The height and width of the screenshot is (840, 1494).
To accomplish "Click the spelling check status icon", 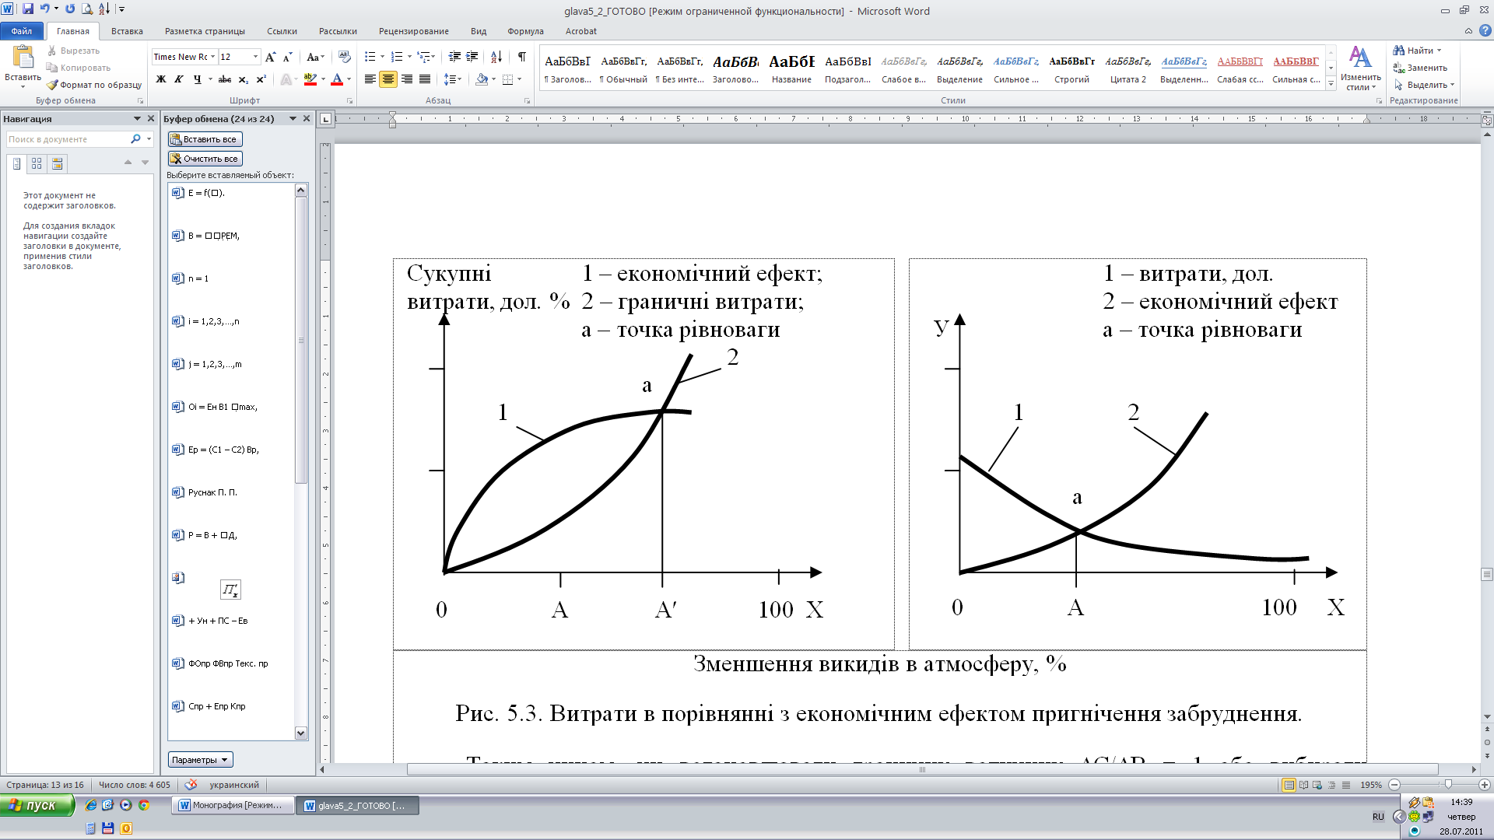I will pos(191,785).
